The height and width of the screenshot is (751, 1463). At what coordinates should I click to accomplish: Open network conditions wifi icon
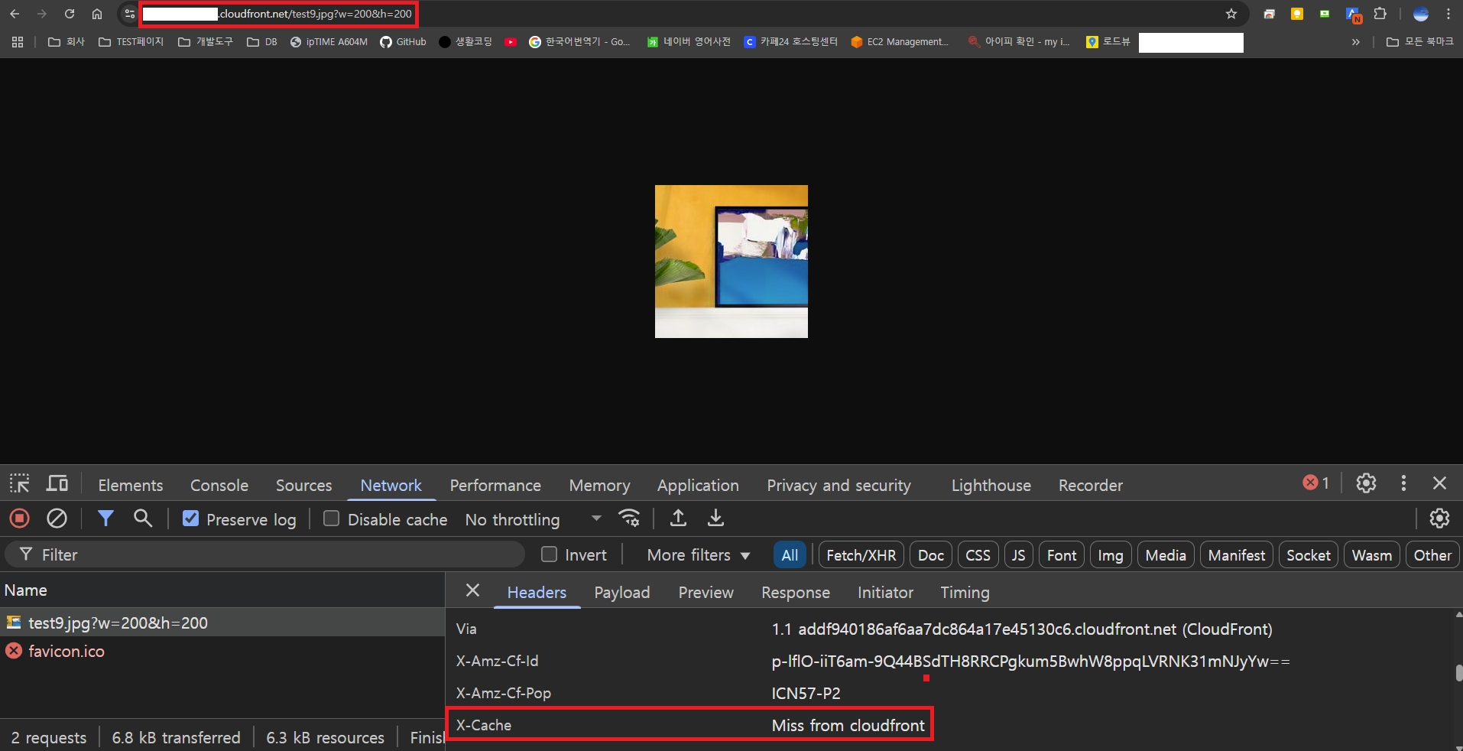point(629,519)
